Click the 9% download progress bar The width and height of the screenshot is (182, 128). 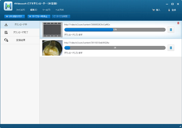pyautogui.click(x=115, y=48)
